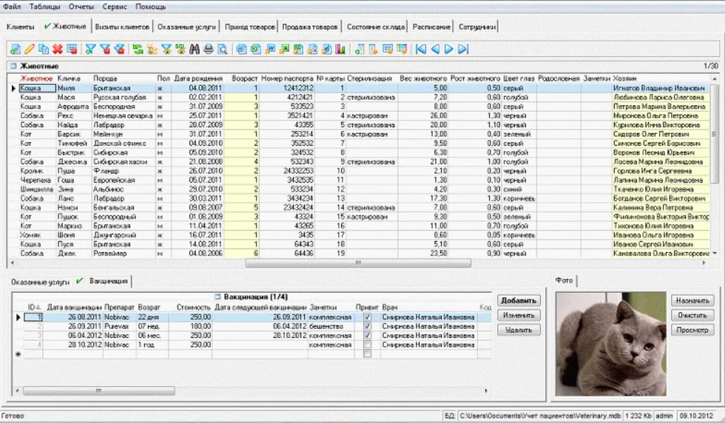Go to first record arrow icon

(421, 49)
